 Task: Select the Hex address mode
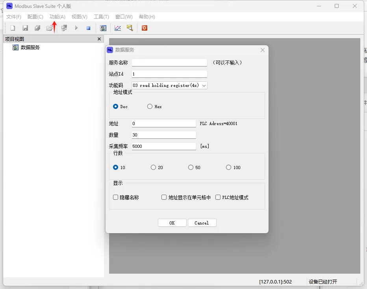(x=150, y=107)
